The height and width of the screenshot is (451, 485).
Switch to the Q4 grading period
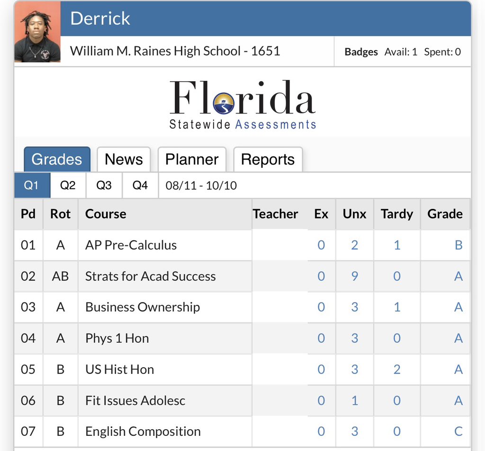coord(140,185)
